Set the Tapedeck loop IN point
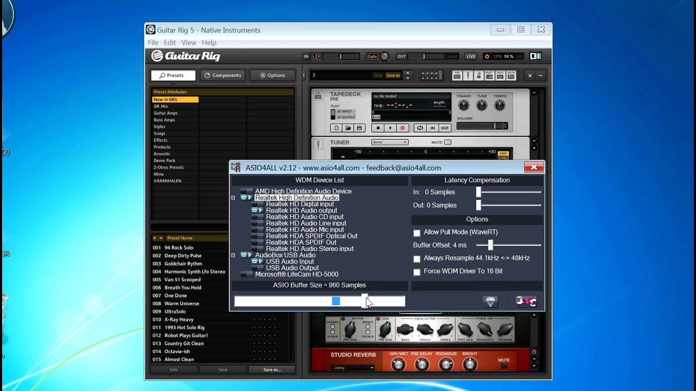 (433, 128)
